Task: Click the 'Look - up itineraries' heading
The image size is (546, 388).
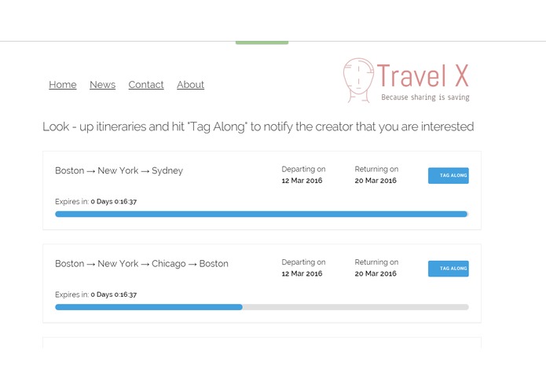Action: 258,126
